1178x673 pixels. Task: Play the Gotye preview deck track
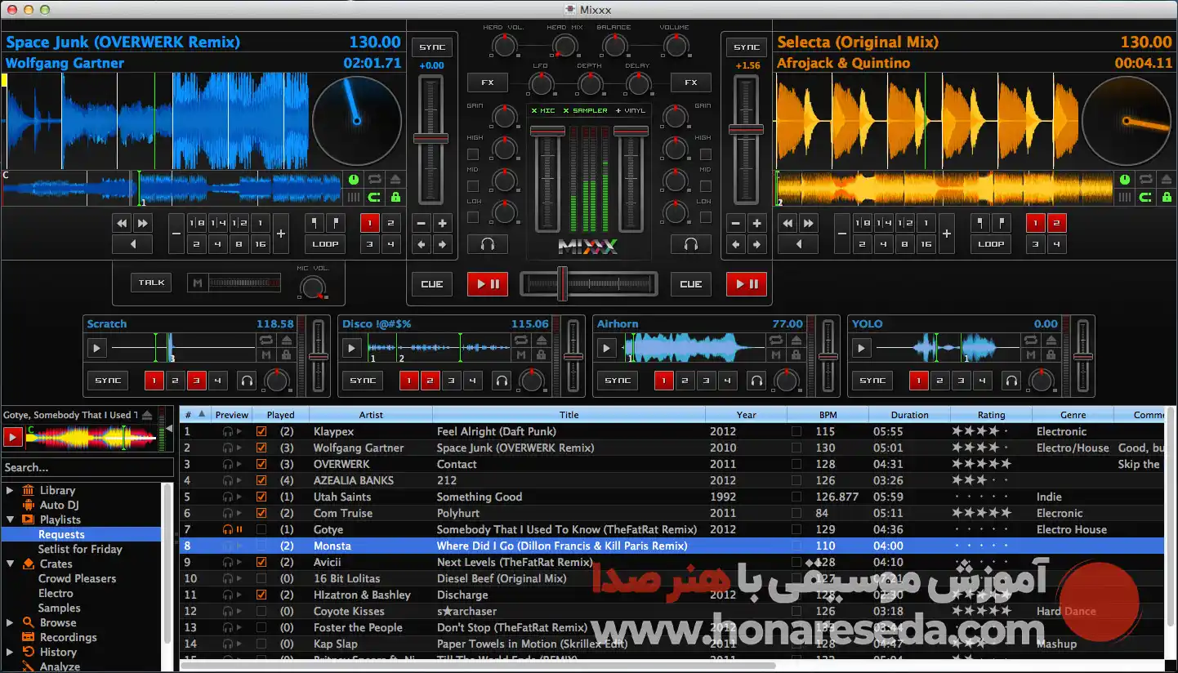point(12,437)
